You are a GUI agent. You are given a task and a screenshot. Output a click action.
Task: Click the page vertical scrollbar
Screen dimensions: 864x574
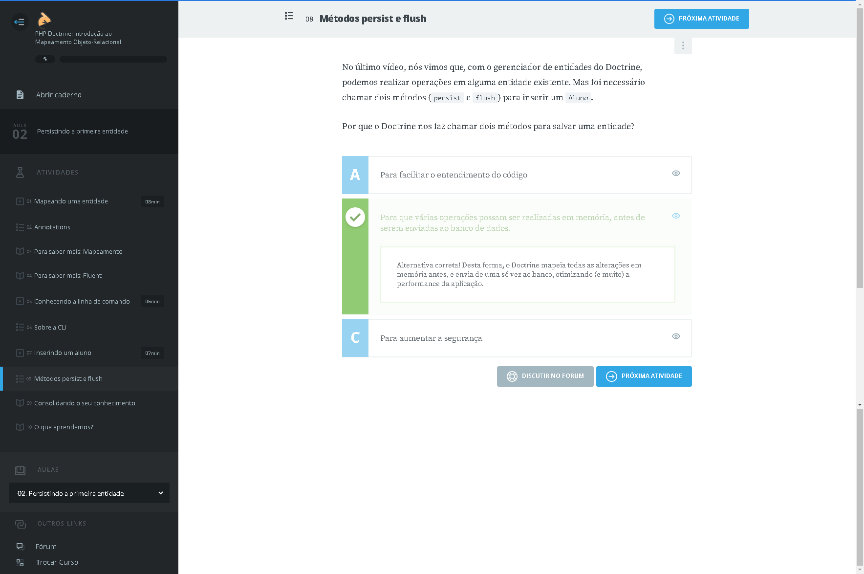coord(860,147)
